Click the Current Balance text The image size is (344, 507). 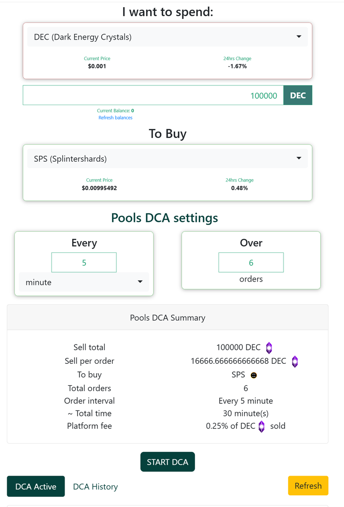click(116, 110)
